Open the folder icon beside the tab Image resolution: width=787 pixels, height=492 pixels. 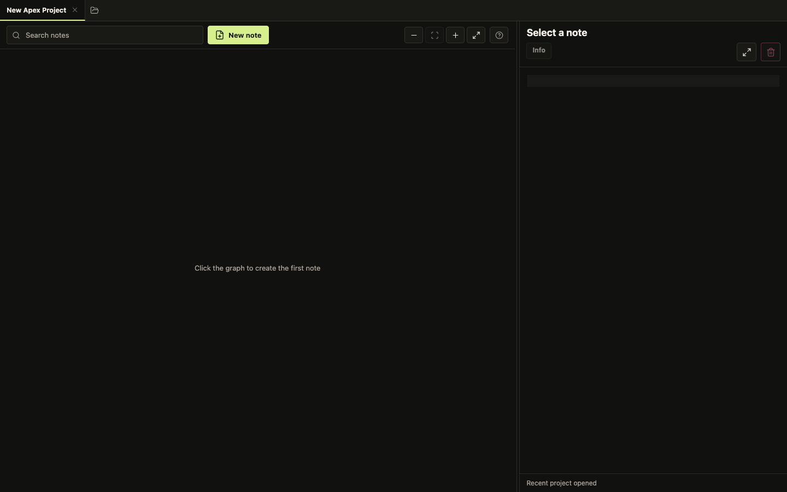point(95,10)
